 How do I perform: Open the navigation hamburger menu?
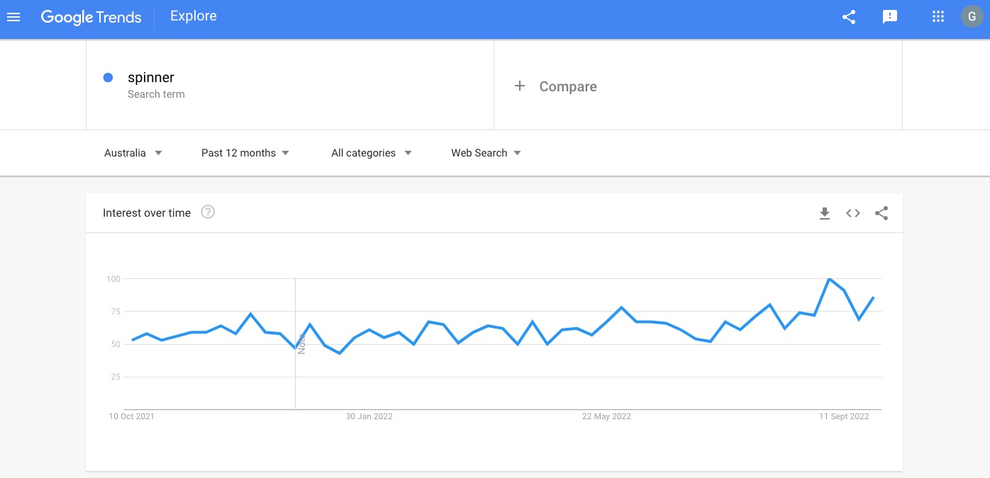click(x=13, y=17)
